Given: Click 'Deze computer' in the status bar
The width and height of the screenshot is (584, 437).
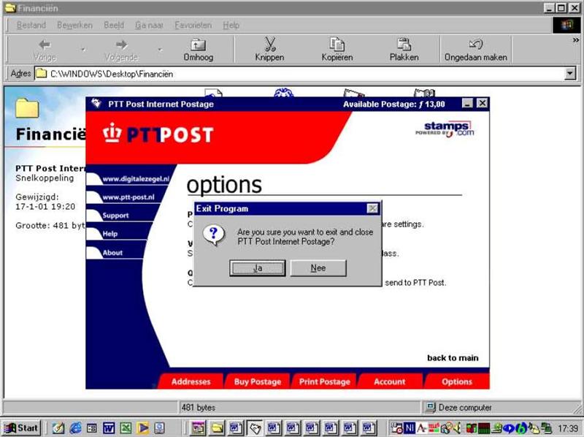Looking at the screenshot, I should [x=465, y=408].
